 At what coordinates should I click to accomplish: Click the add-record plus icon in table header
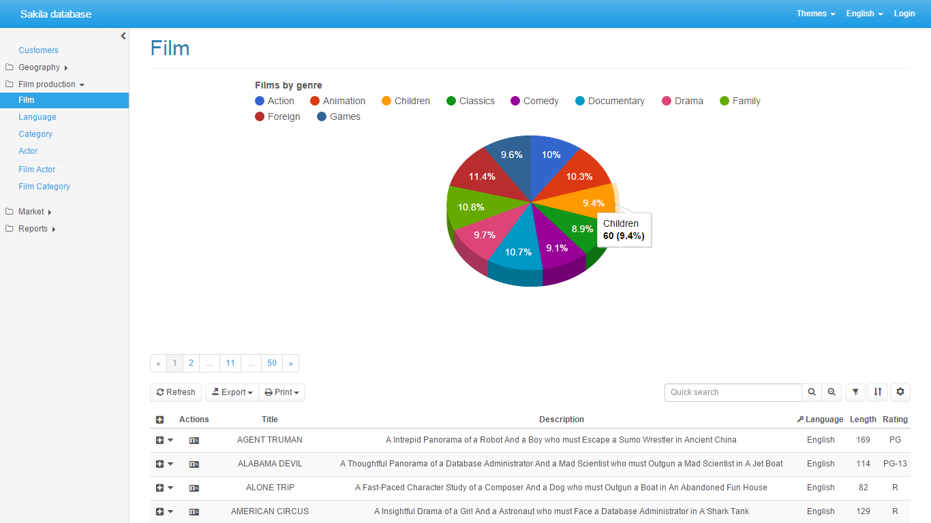coord(159,420)
